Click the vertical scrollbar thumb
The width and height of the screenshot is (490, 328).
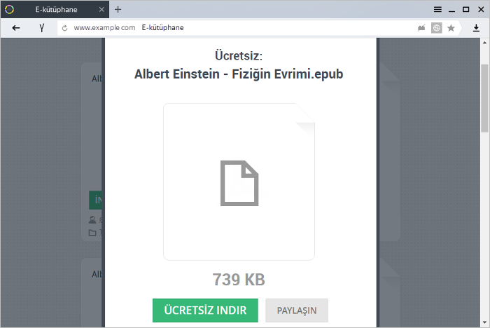pos(484,98)
